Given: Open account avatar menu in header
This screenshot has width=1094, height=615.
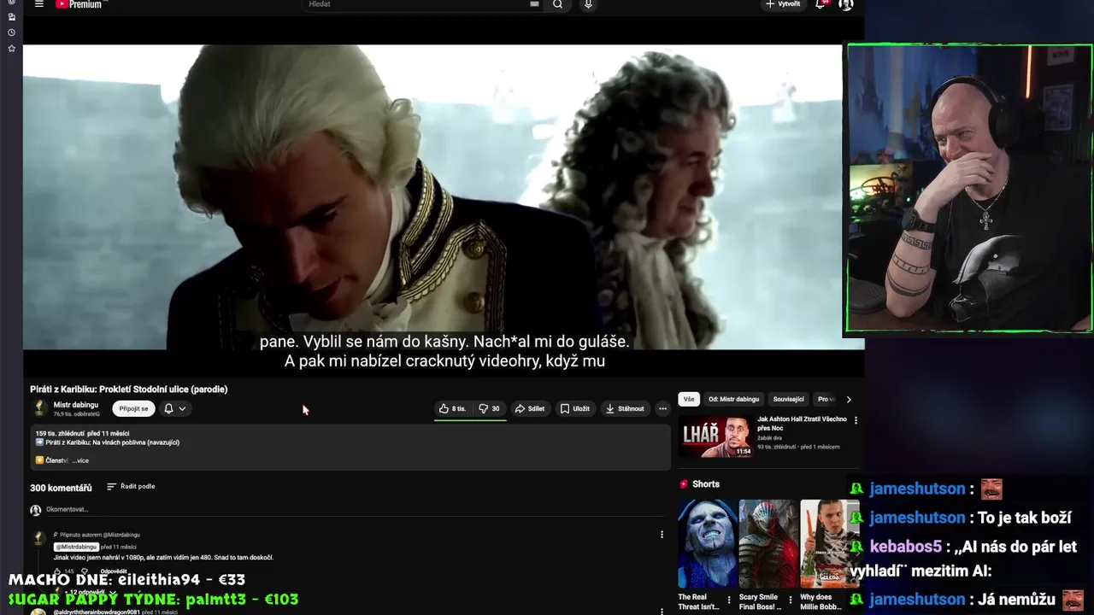Looking at the screenshot, I should click(x=846, y=4).
